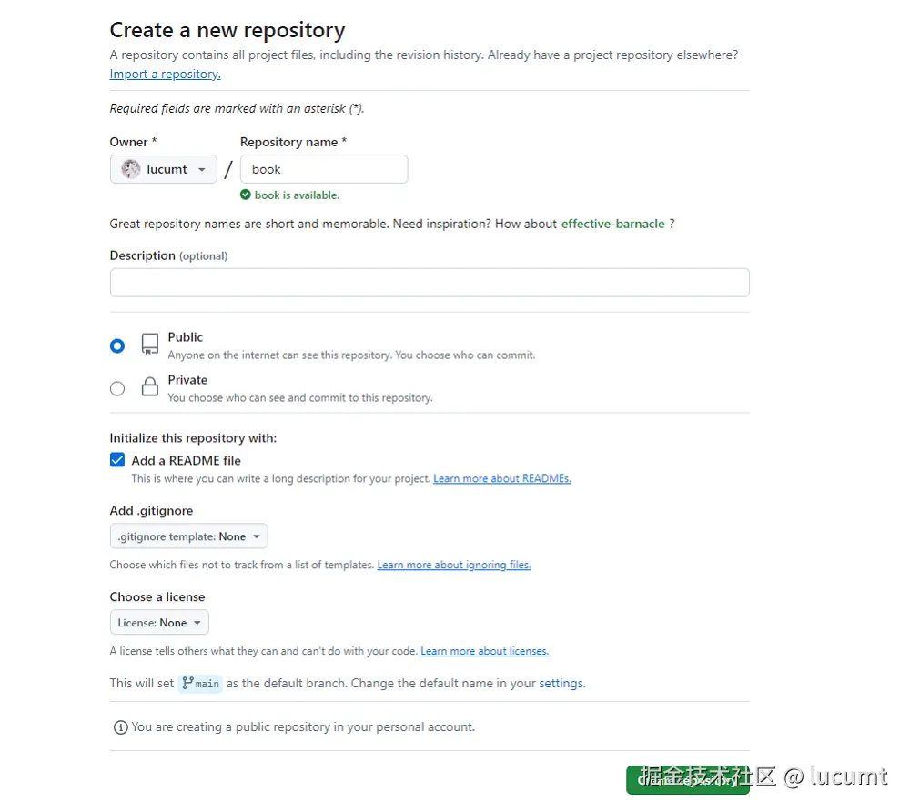Open the Import a repository link
The height and width of the screenshot is (811, 910).
click(x=166, y=75)
